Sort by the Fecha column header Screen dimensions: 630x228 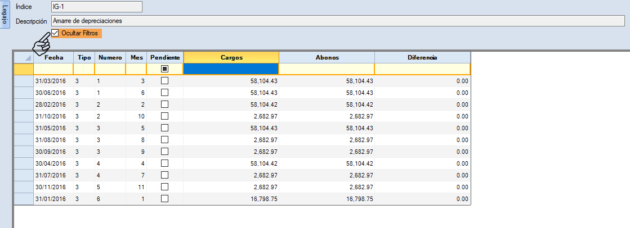53,57
